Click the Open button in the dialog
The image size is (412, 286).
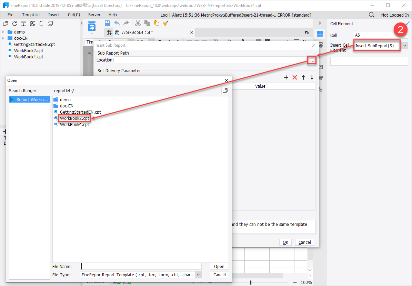219,266
